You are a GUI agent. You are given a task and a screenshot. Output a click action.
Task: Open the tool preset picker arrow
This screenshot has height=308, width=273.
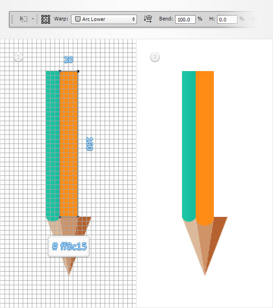(33, 19)
